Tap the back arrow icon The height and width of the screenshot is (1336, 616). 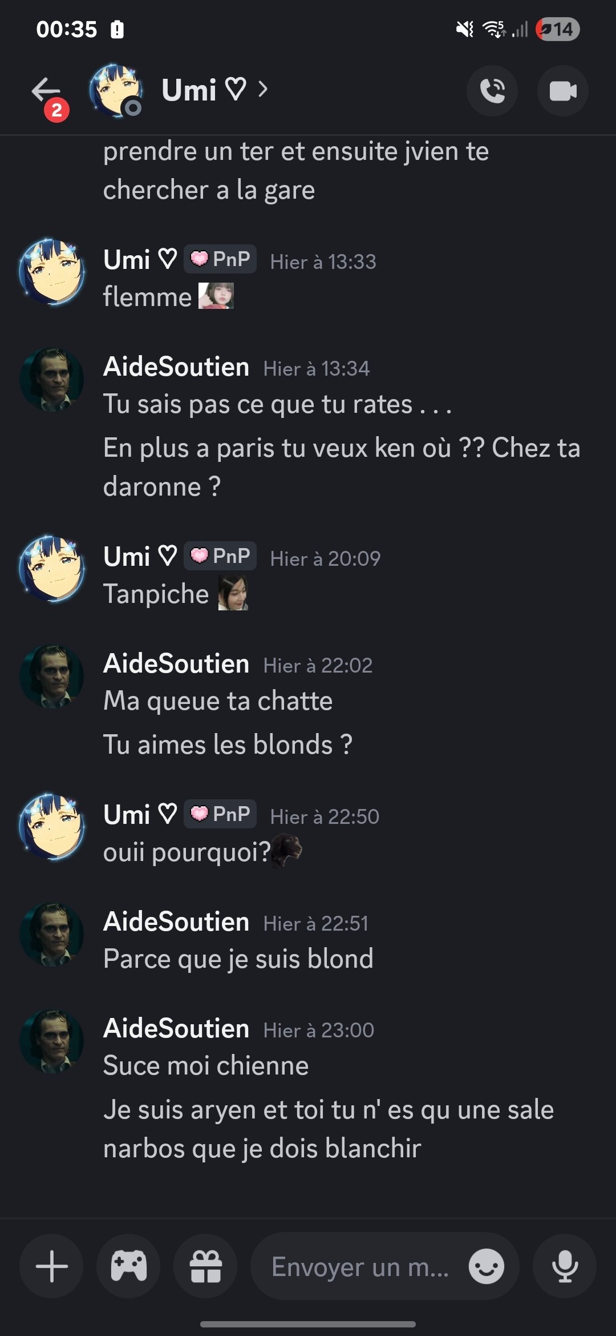tap(47, 91)
